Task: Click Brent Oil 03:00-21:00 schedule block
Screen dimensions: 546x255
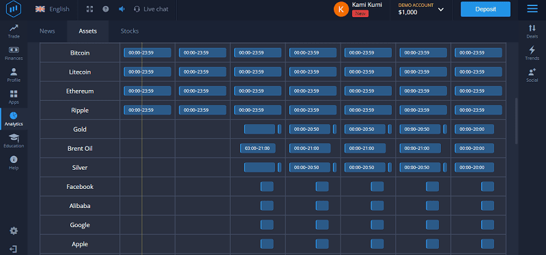Action: click(258, 148)
